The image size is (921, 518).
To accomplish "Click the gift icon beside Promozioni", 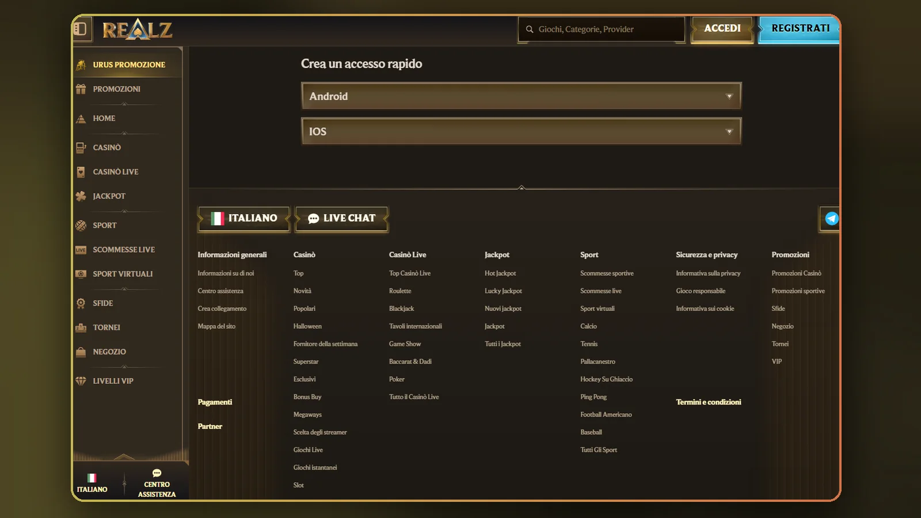I will tap(81, 89).
